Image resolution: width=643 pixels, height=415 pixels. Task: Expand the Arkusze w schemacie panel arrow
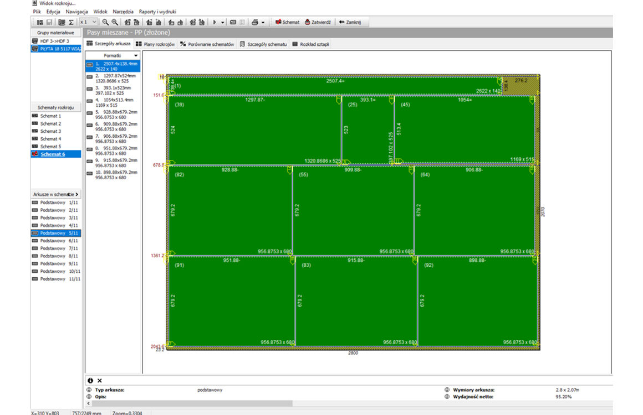pyautogui.click(x=76, y=194)
